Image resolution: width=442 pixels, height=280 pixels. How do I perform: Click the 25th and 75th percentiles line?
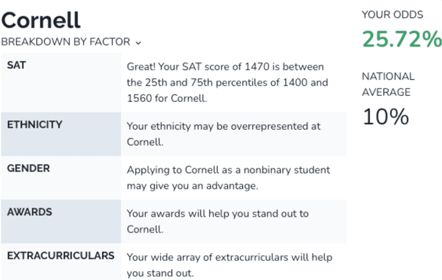coord(227,83)
